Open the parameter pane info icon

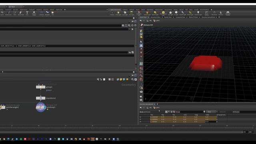132,26
